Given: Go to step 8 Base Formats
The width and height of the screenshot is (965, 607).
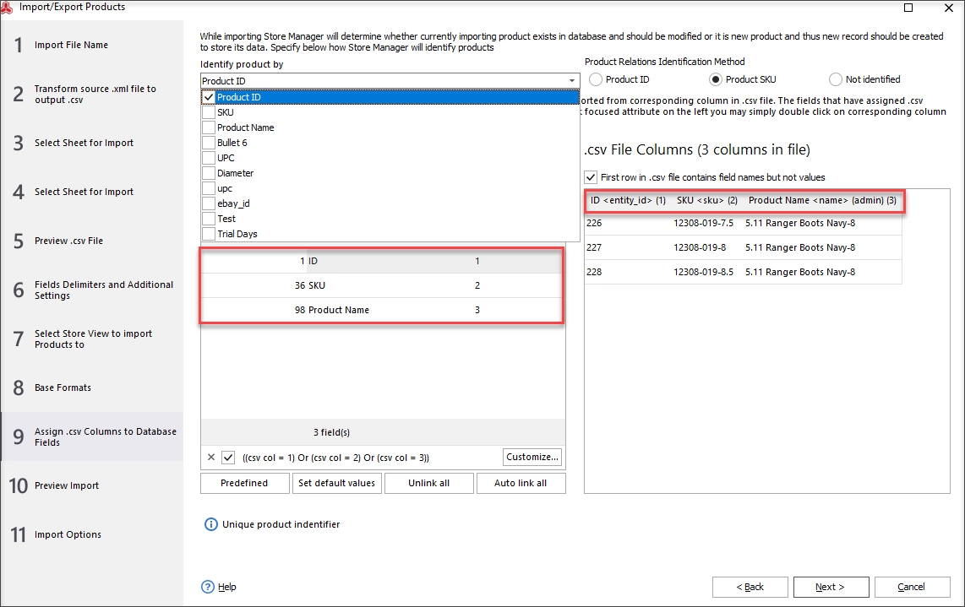Looking at the screenshot, I should [92, 388].
